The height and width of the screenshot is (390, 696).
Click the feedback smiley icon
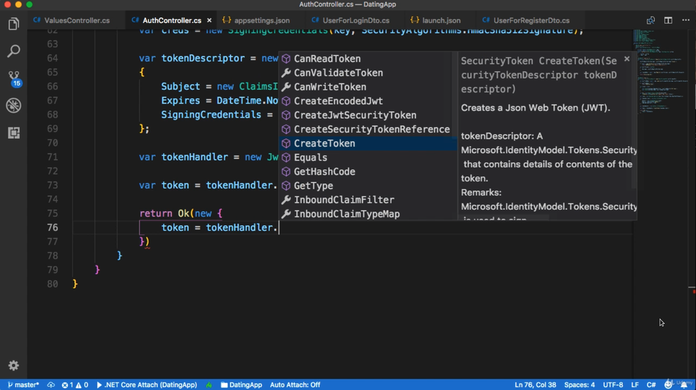point(668,384)
